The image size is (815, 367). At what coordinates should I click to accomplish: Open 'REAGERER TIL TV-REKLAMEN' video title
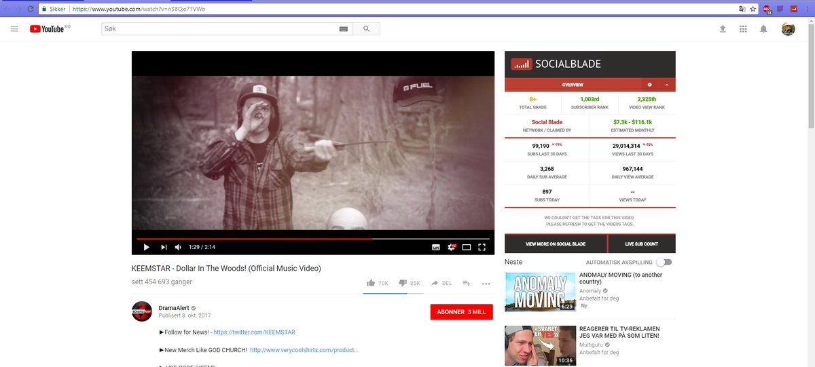619,331
